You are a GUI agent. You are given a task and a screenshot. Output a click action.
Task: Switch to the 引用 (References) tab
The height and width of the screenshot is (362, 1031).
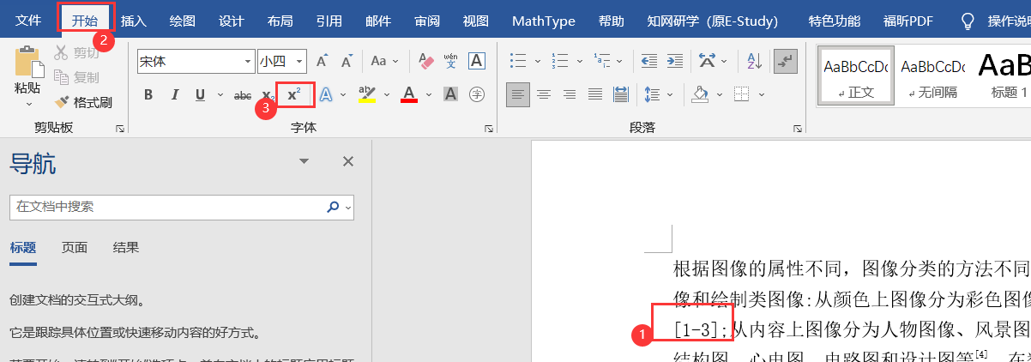tap(329, 21)
